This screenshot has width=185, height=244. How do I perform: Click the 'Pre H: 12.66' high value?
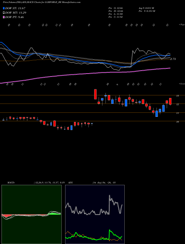point(116,11)
